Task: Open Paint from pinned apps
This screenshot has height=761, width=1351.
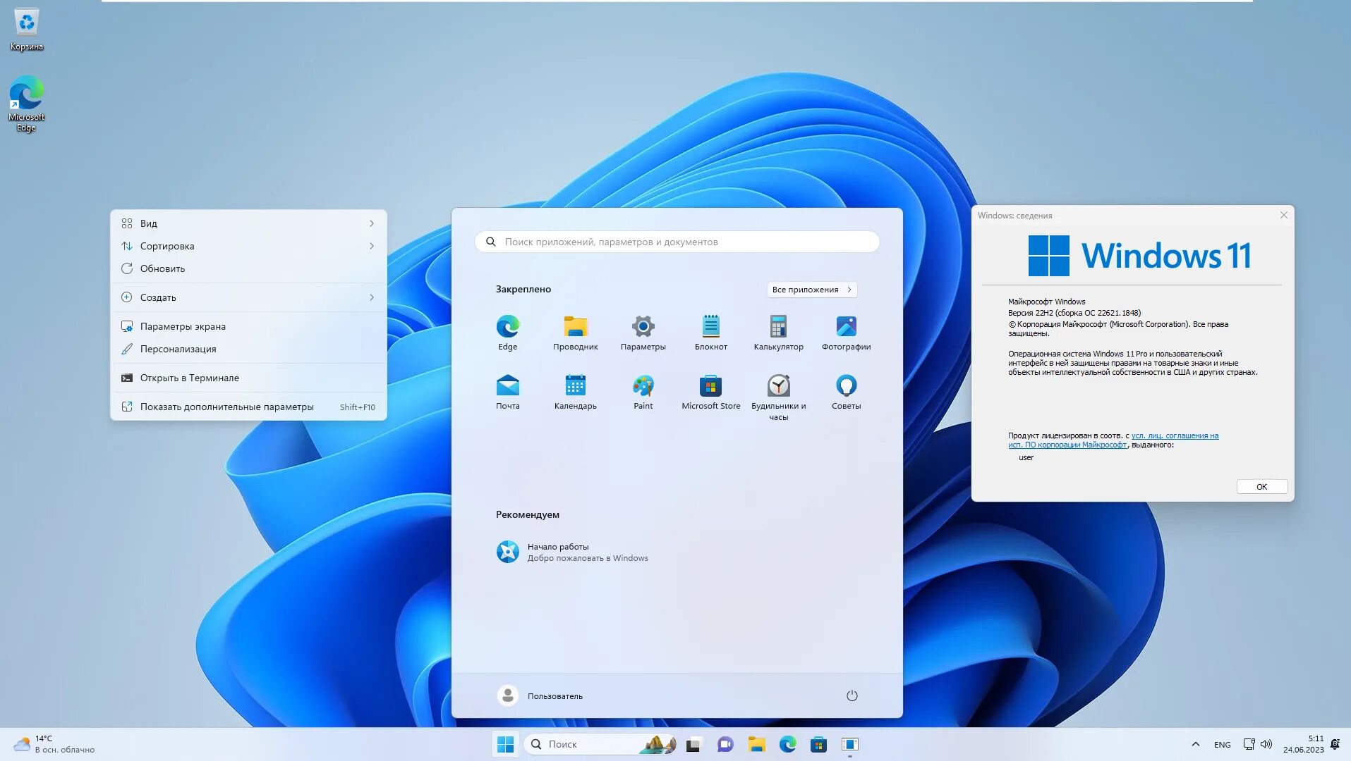Action: pyautogui.click(x=643, y=392)
